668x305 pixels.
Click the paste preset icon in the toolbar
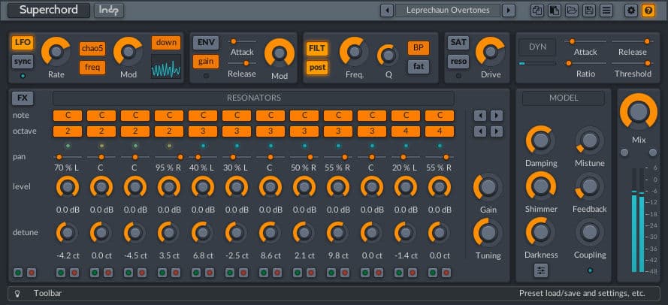click(555, 11)
